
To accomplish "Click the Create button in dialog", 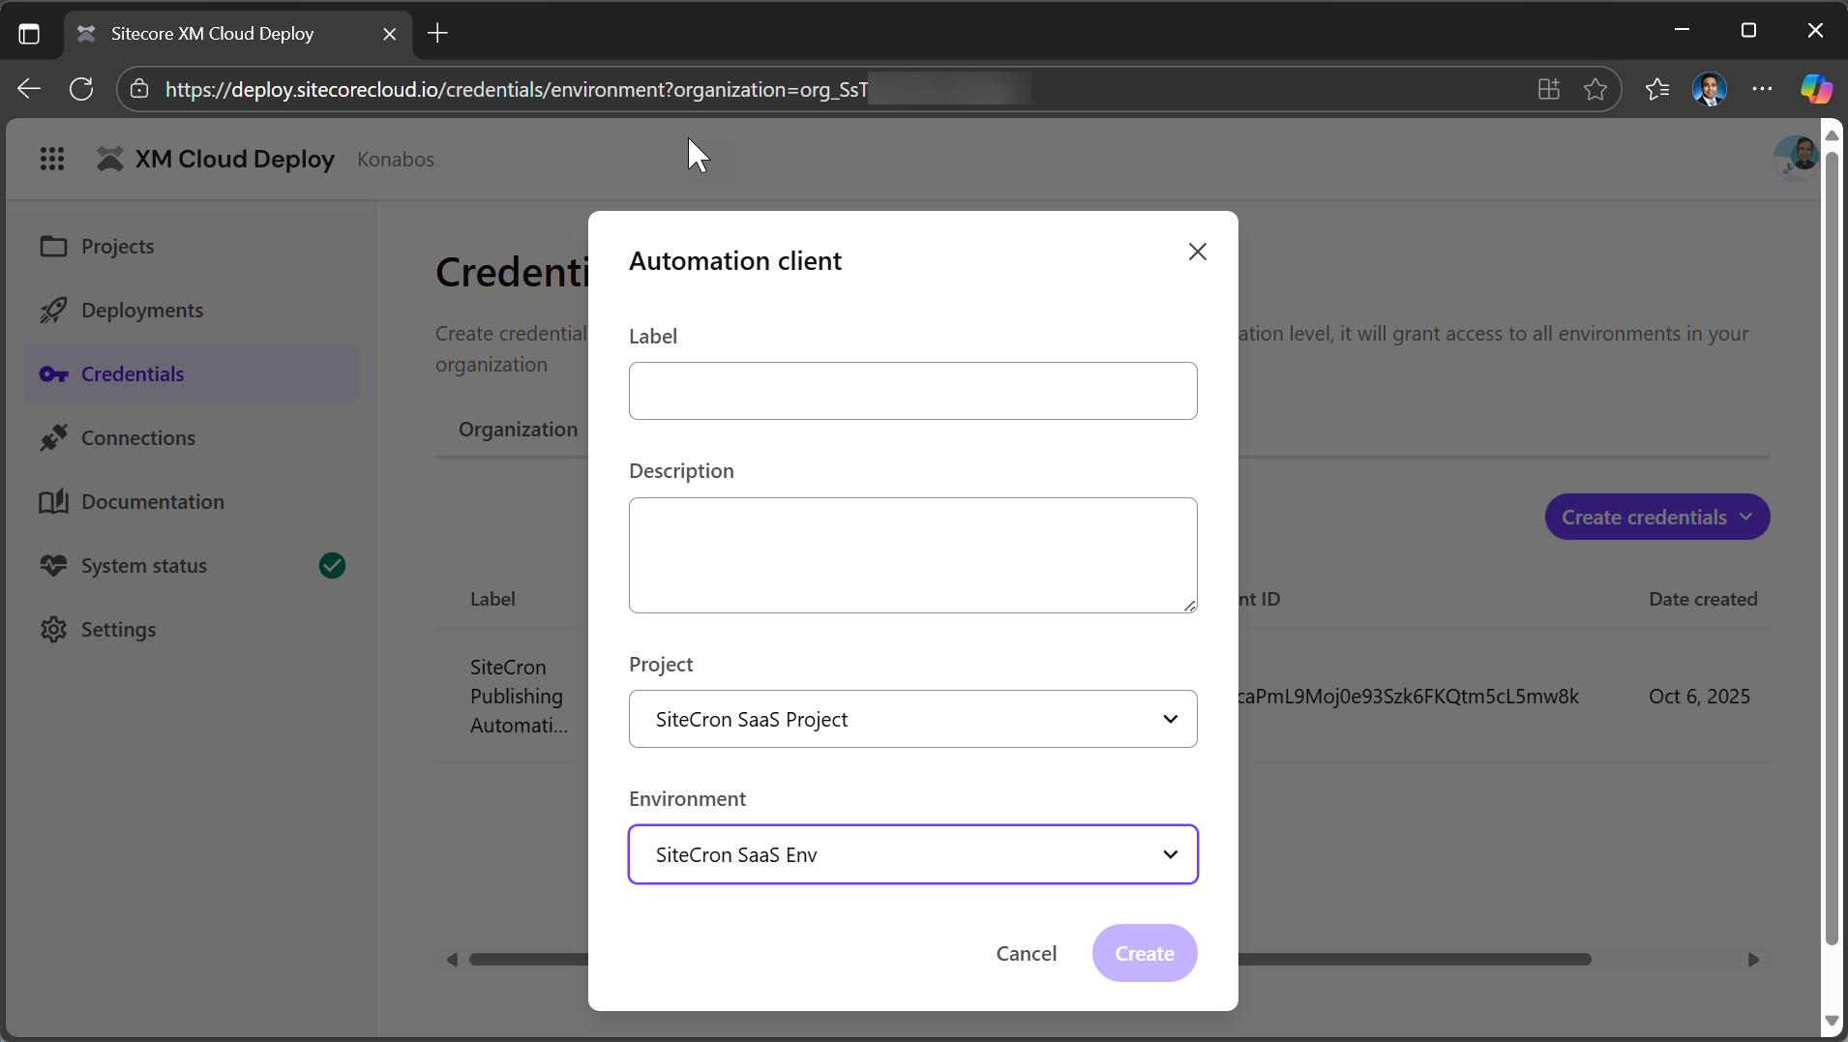I will [1145, 954].
